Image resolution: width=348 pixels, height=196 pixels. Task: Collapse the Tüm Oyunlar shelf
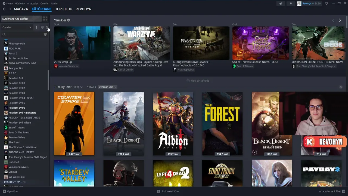click(x=341, y=87)
